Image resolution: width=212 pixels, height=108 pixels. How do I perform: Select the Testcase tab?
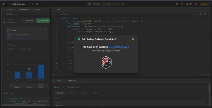coord(58,81)
